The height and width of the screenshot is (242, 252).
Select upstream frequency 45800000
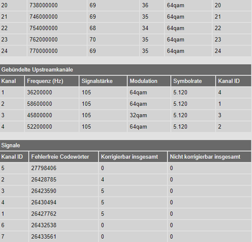click(40, 115)
